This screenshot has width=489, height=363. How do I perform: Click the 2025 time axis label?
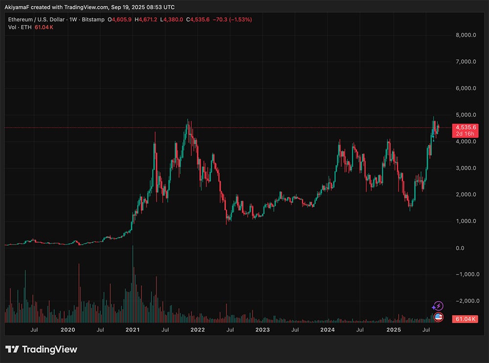click(x=394, y=330)
